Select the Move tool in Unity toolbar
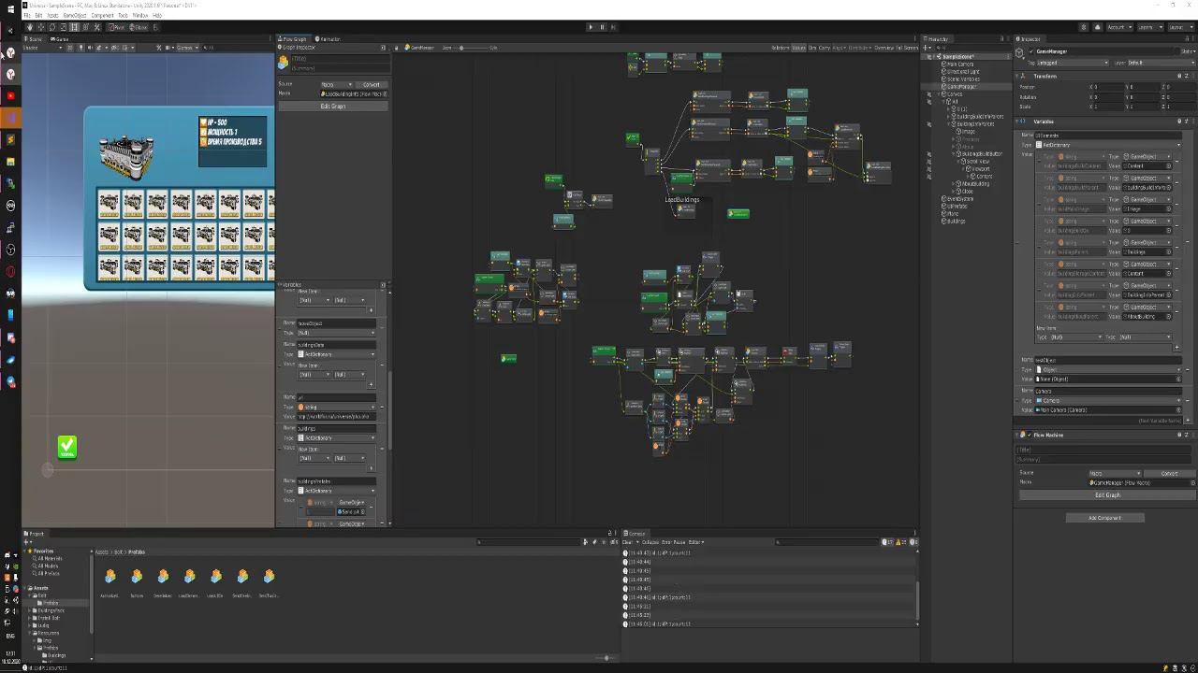This screenshot has width=1198, height=673. (x=41, y=27)
